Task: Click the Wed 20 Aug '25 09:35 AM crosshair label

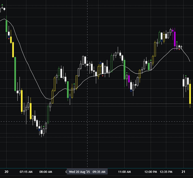Action: (87, 172)
